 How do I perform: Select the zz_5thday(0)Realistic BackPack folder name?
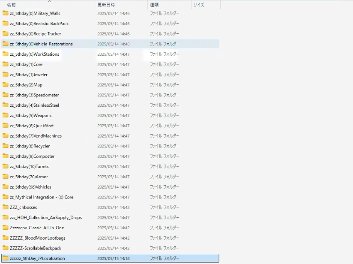(39, 24)
